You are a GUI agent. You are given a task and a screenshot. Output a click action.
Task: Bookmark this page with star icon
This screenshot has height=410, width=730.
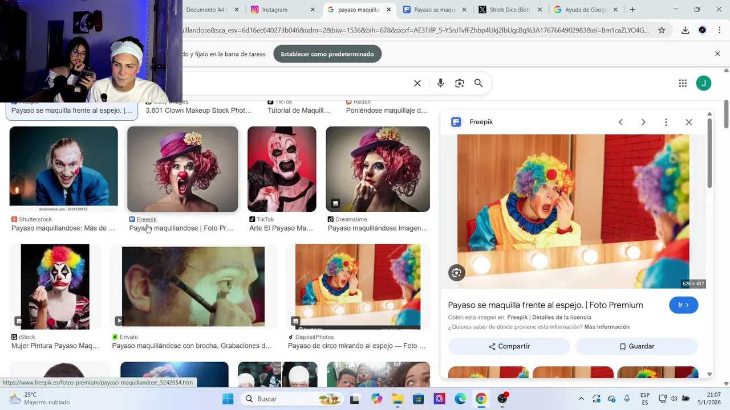point(662,30)
